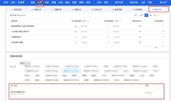Open the 营销 menu
Screen dimensions: 171x101
pos(75,2)
